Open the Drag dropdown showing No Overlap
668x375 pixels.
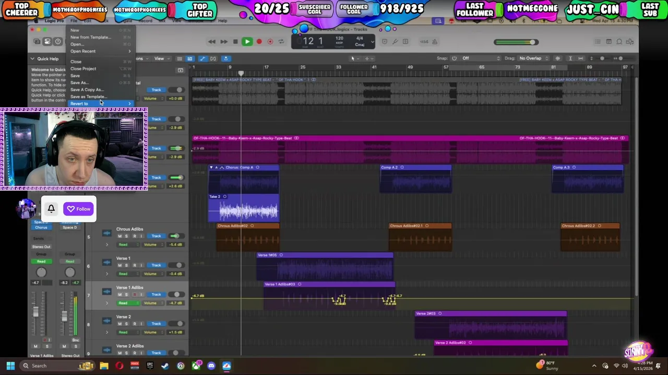tap(534, 58)
